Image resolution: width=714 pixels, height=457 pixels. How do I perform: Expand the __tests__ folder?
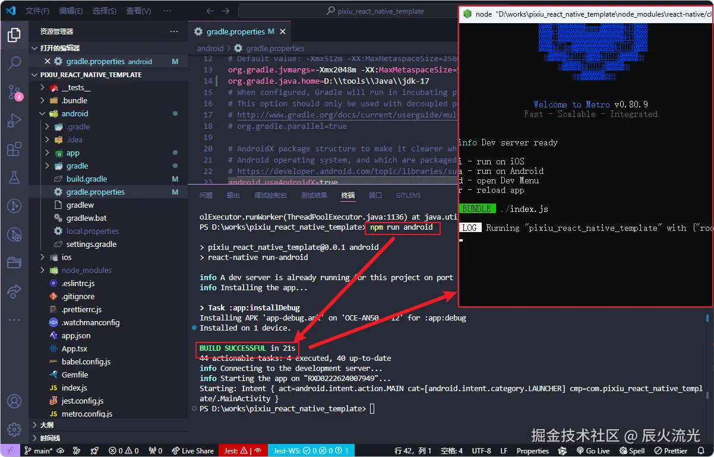tap(108, 87)
